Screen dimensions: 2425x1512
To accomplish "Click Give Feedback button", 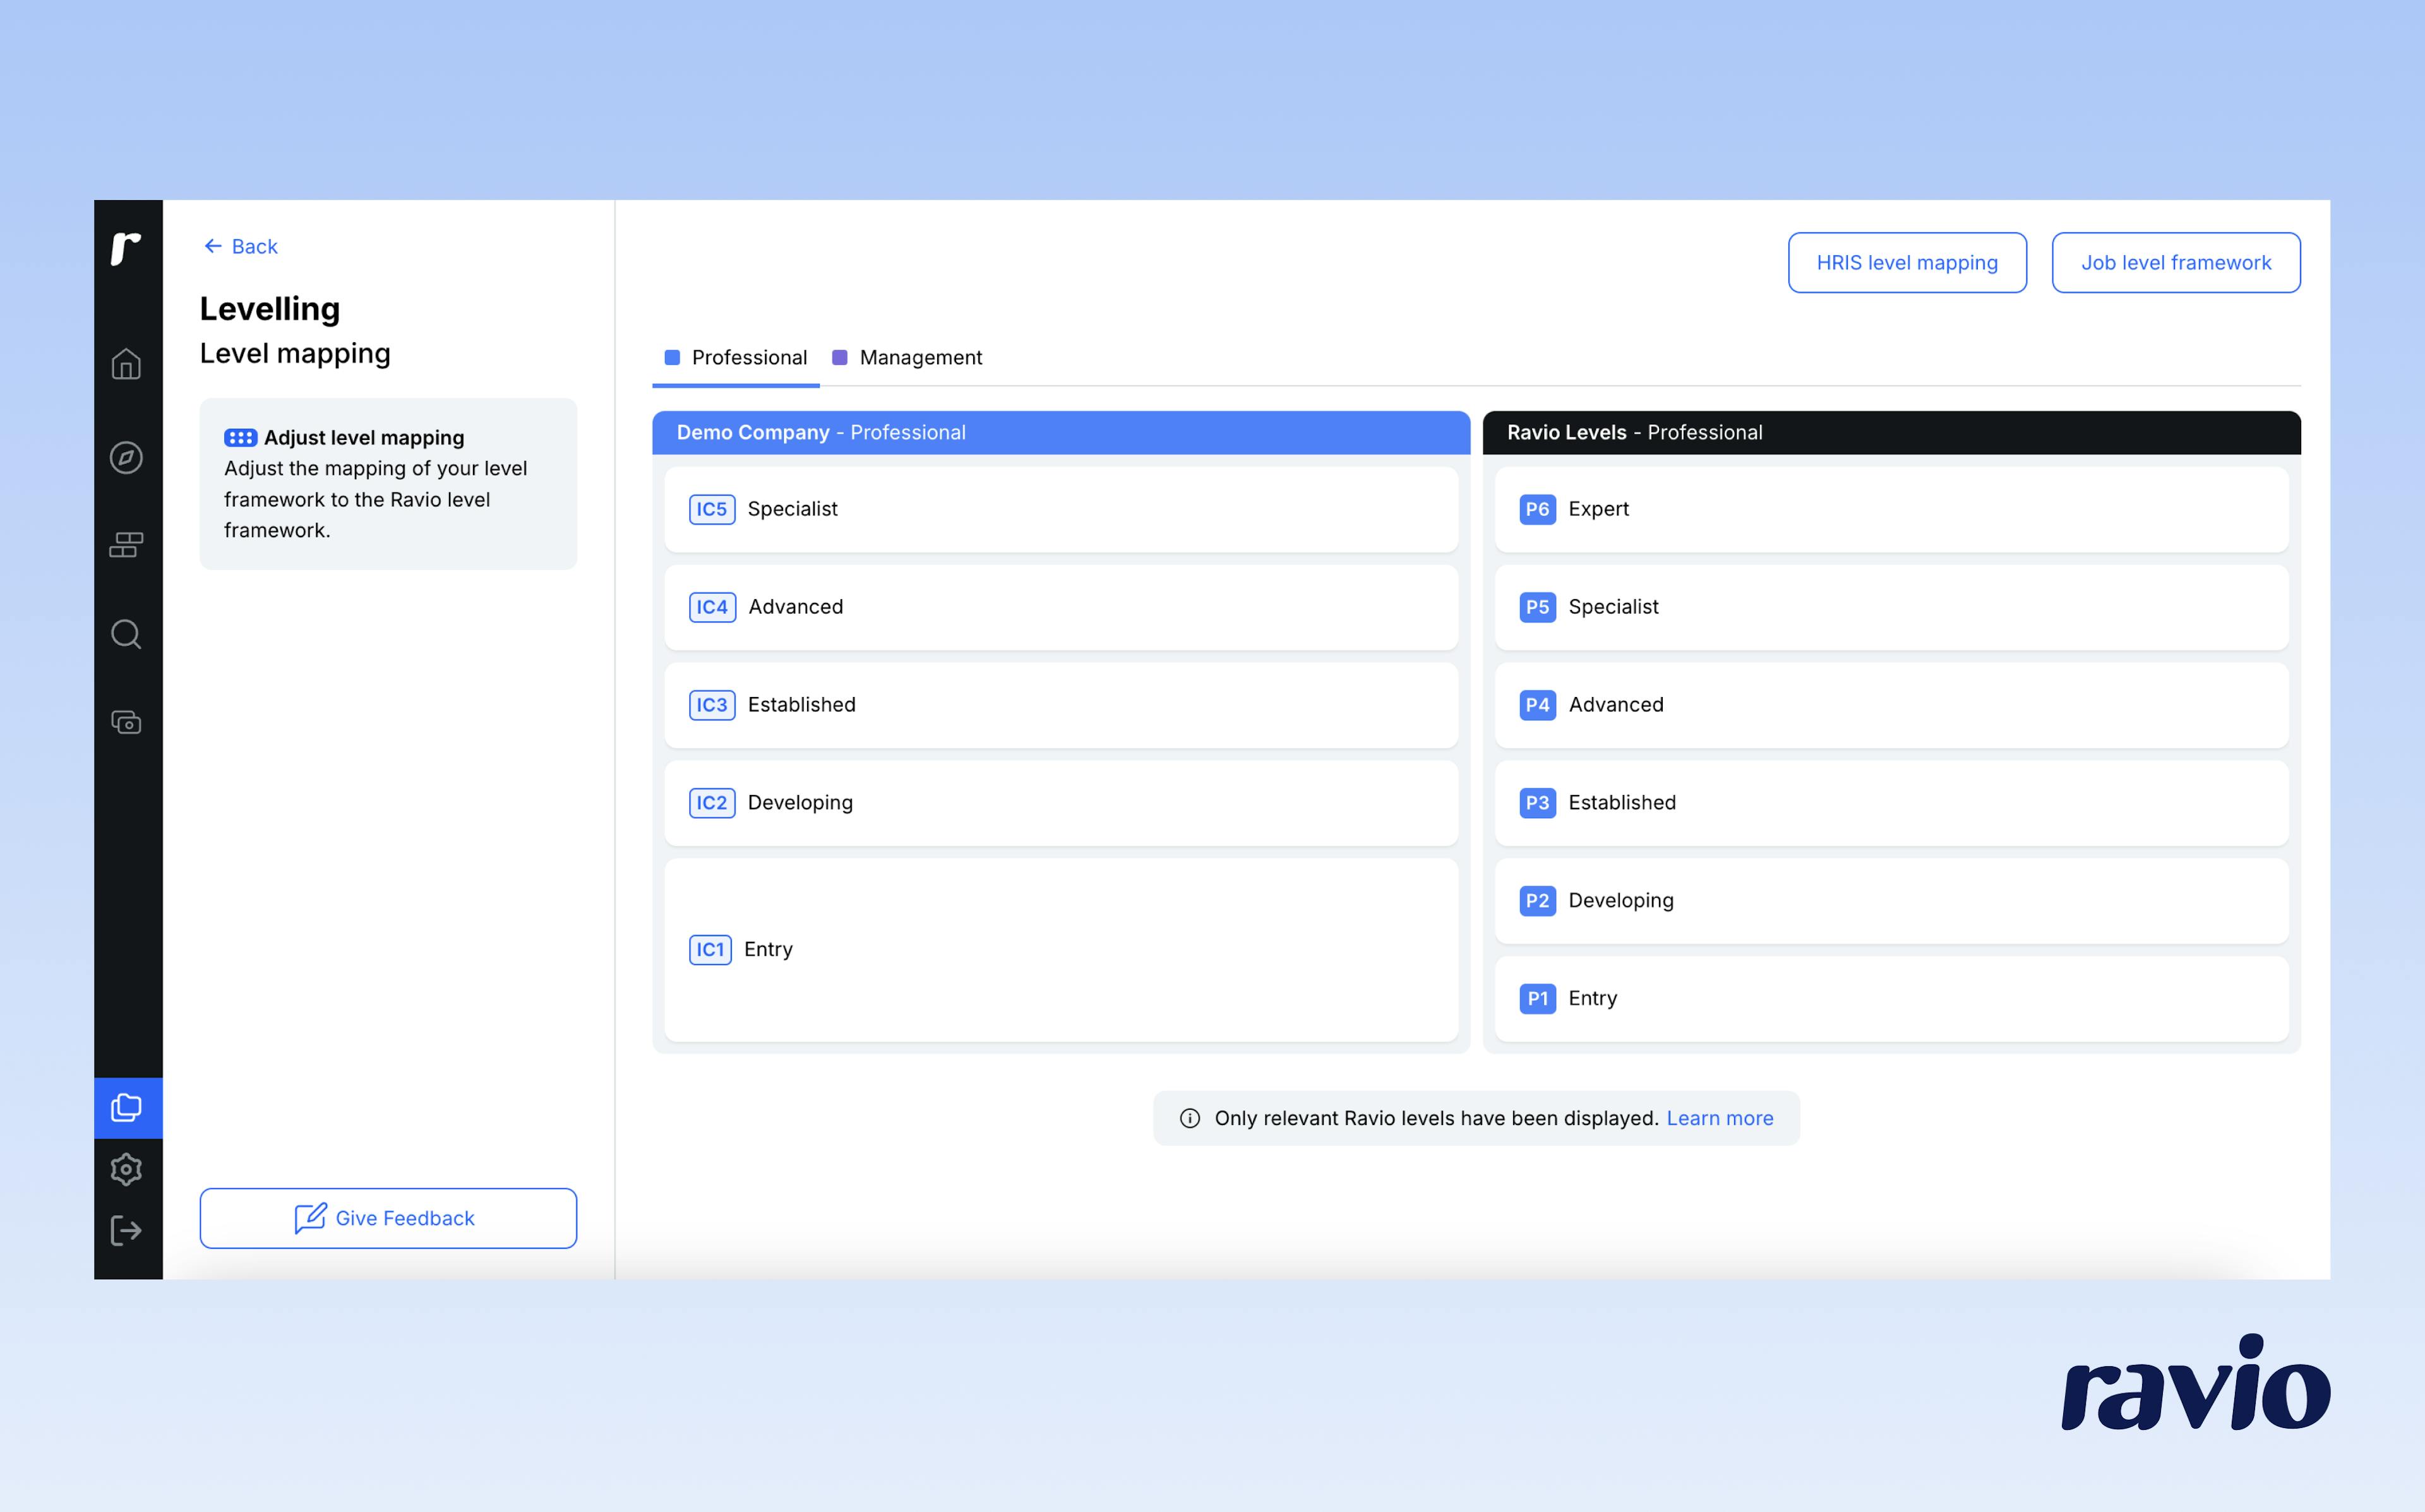I will click(388, 1218).
